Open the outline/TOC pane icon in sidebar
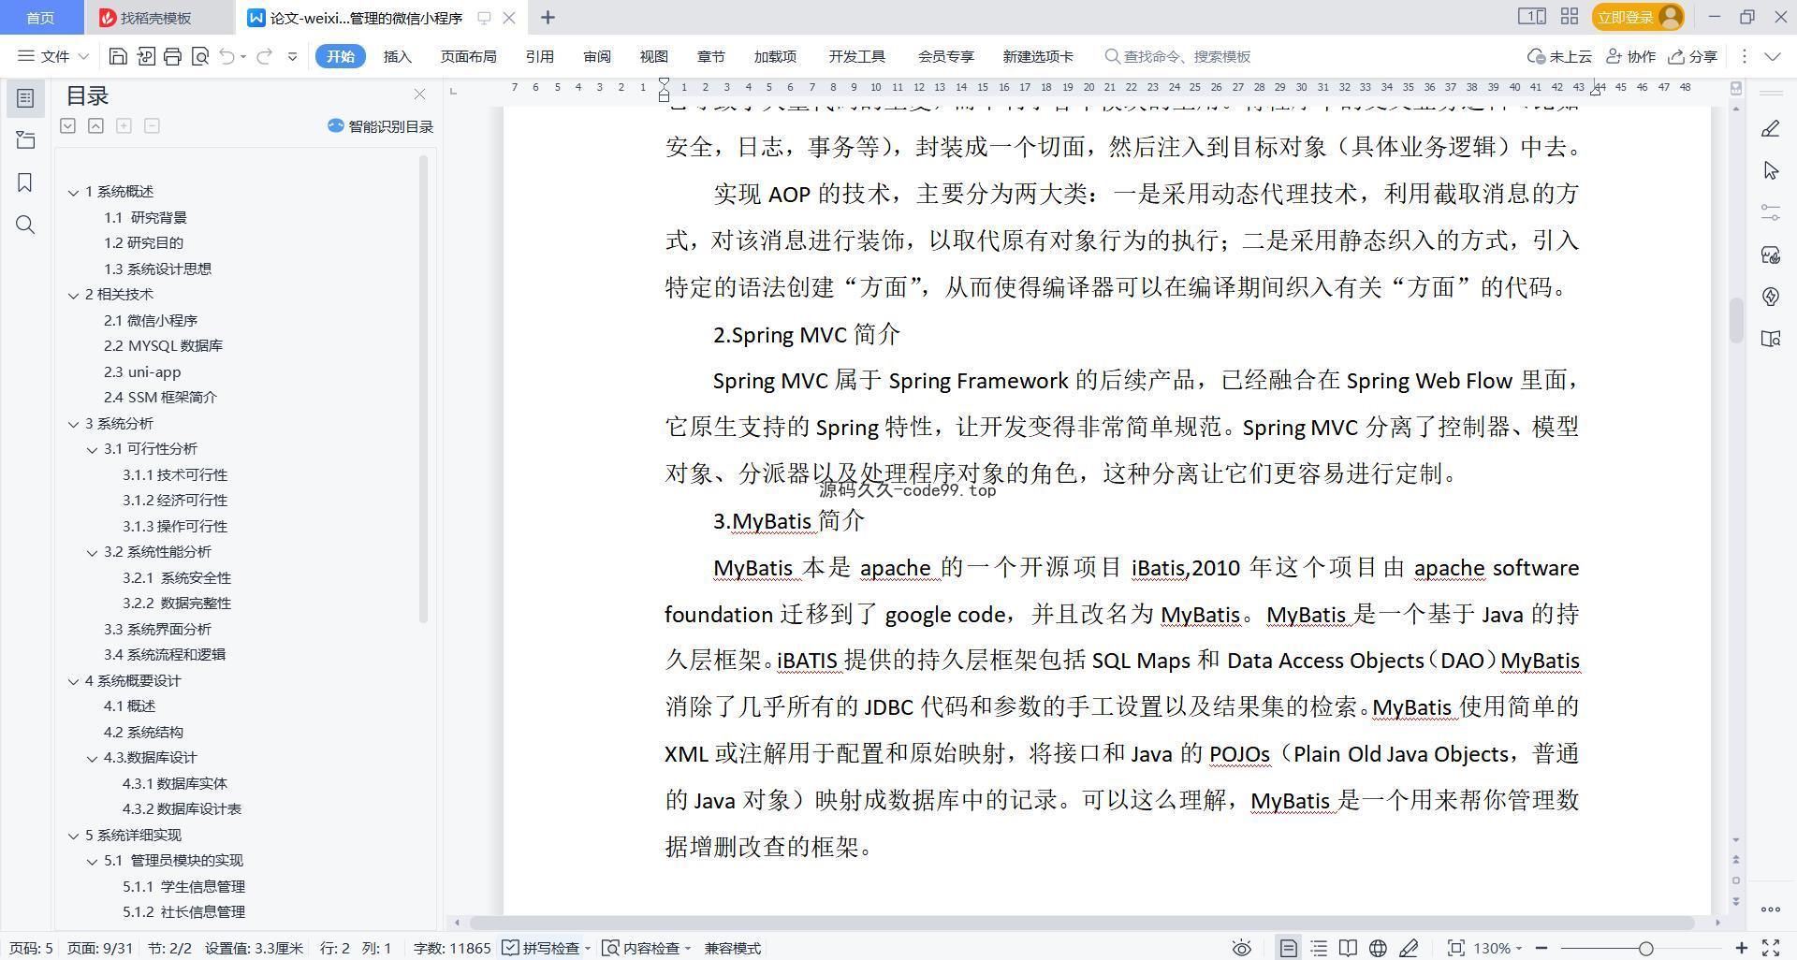 25,98
